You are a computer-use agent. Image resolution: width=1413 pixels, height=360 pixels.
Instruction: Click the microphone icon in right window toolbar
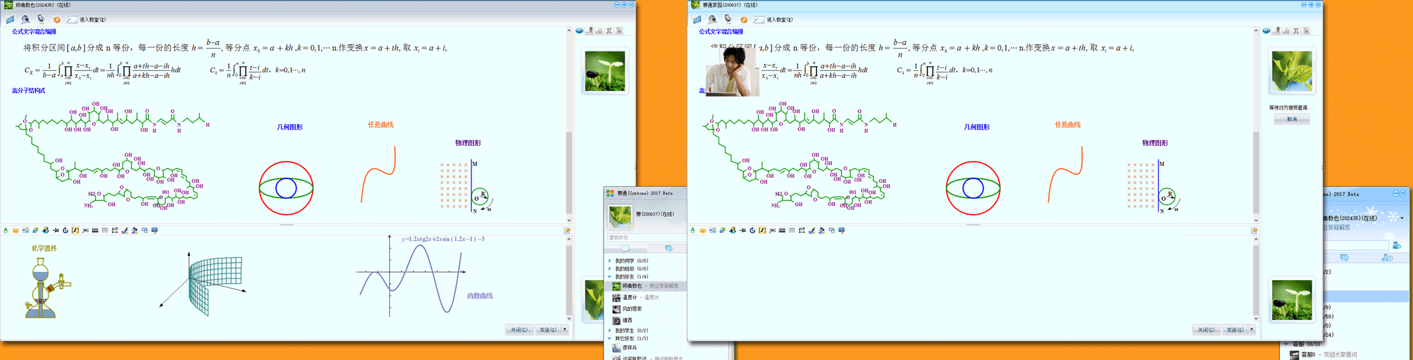[x=727, y=19]
